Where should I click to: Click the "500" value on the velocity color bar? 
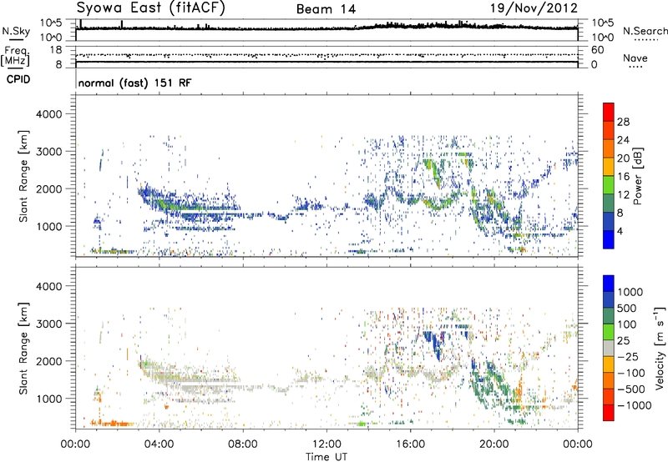pos(627,308)
